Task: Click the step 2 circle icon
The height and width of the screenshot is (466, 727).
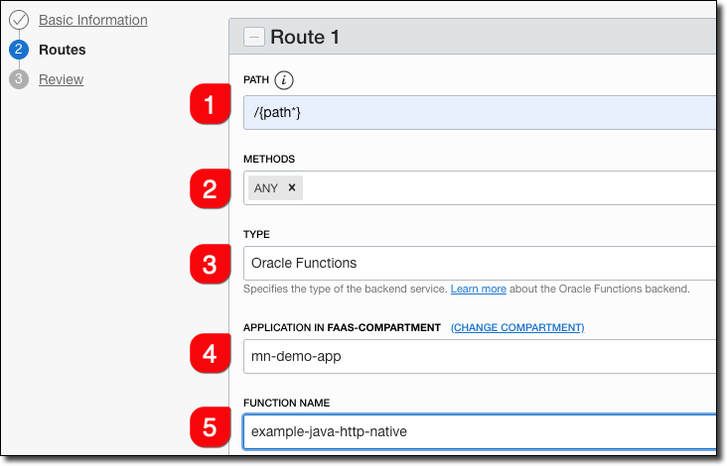Action: (19, 50)
